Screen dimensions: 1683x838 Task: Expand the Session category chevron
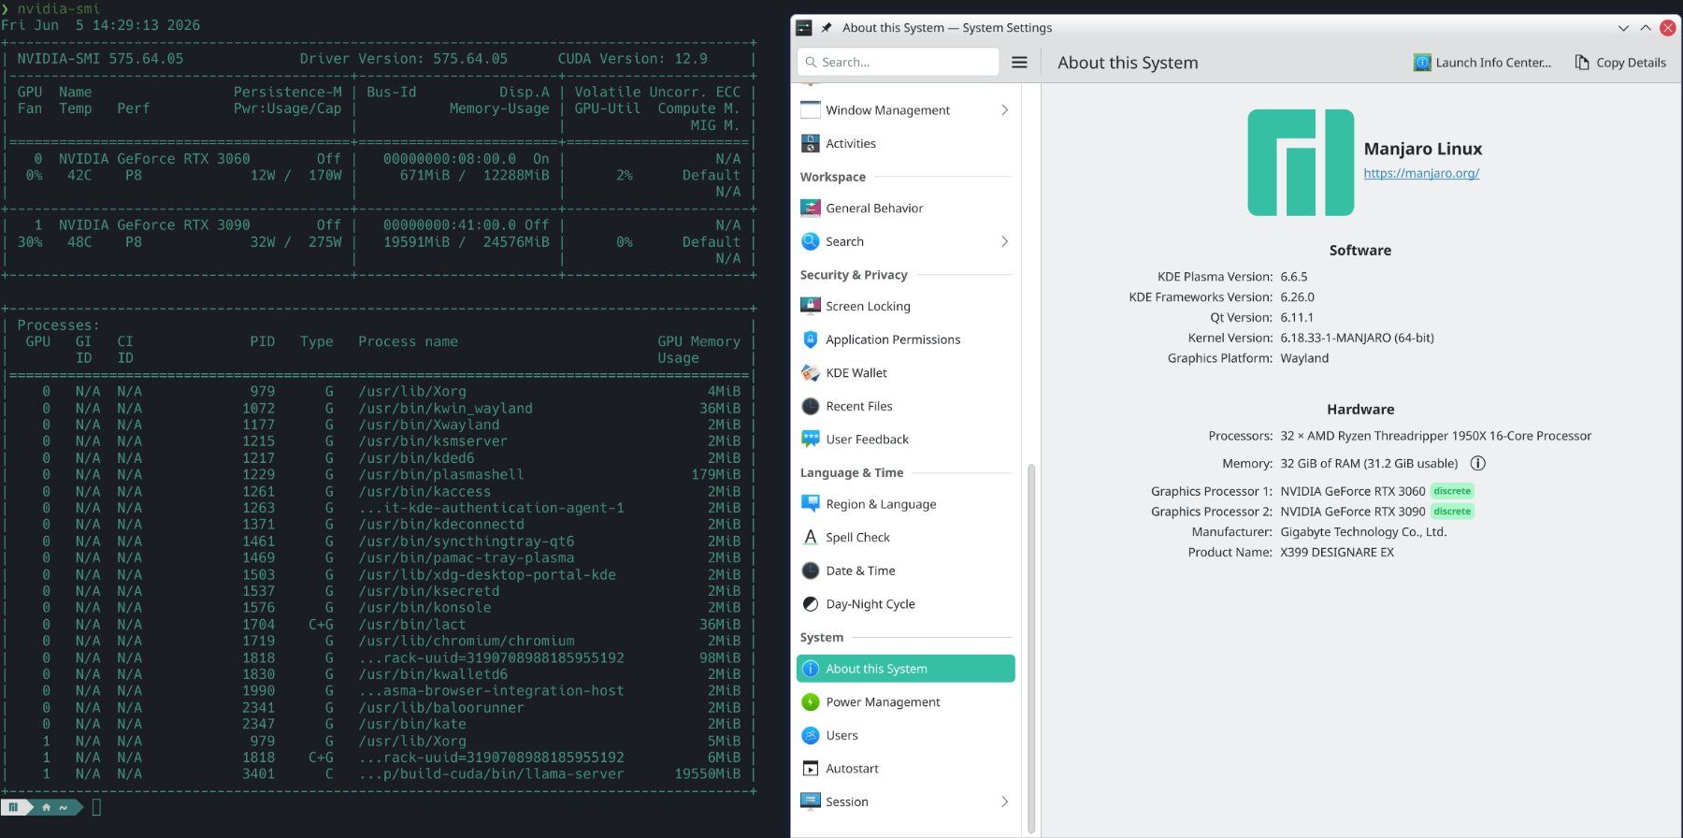tap(1005, 802)
